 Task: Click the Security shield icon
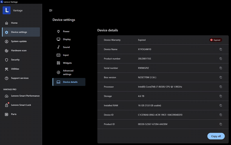click(x=6, y=60)
